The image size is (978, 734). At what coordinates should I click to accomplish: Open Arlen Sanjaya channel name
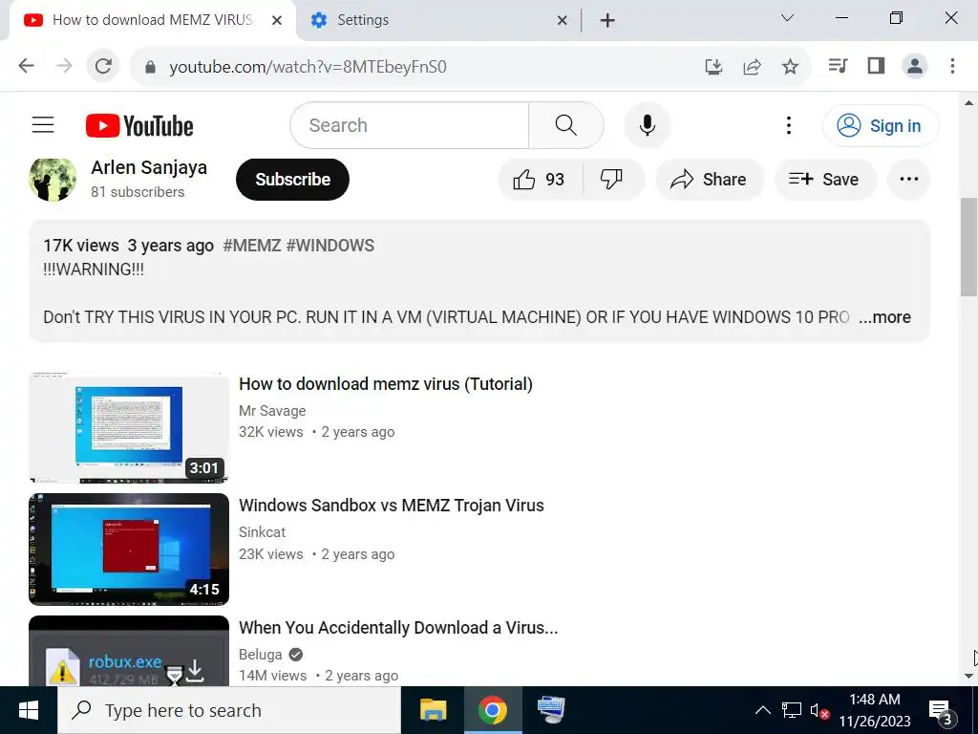[149, 167]
